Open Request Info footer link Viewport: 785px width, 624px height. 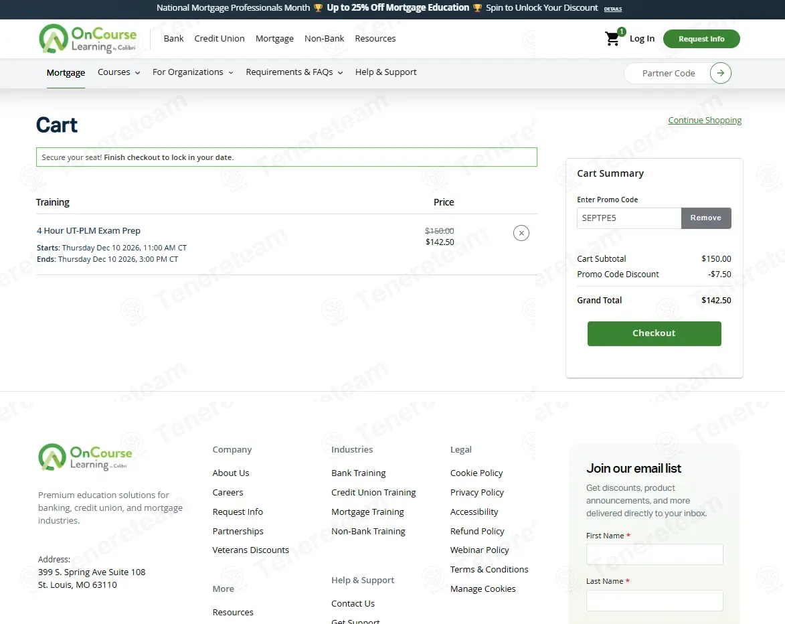(238, 512)
